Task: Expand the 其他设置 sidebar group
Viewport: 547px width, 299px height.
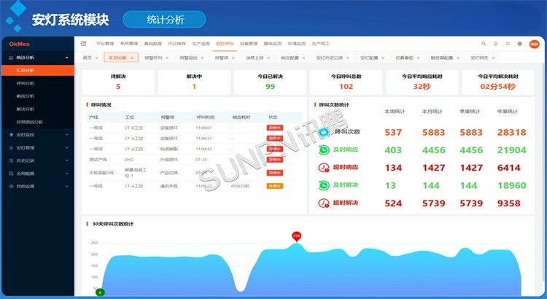Action: (x=66, y=186)
